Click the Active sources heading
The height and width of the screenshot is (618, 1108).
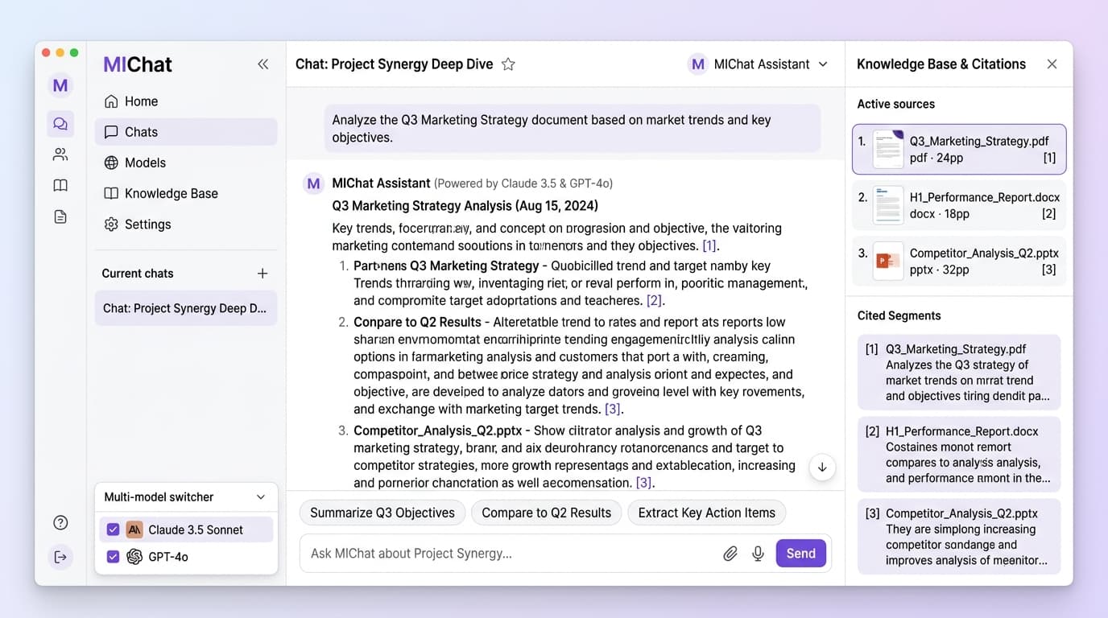[895, 104]
